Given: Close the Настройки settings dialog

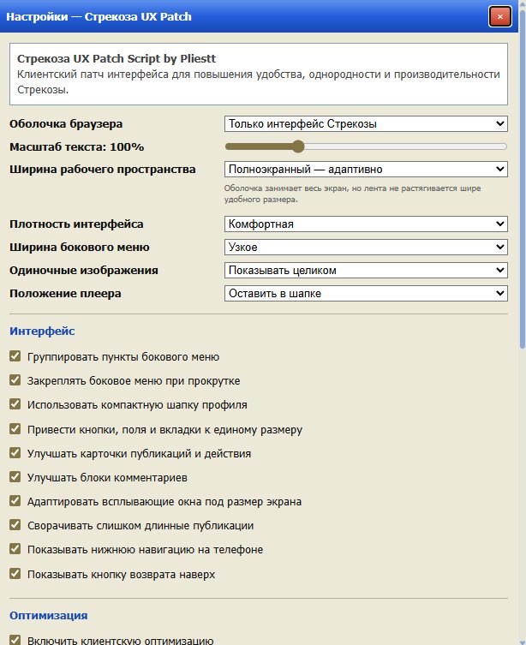Looking at the screenshot, I should [x=500, y=16].
